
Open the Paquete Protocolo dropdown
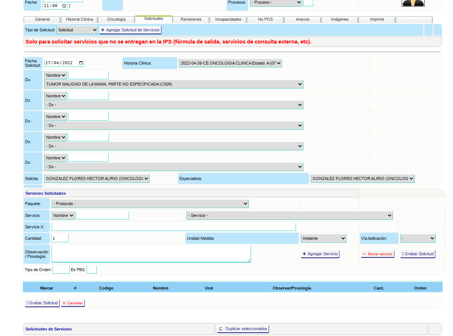(x=150, y=204)
